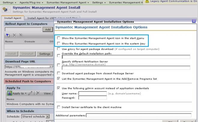Click the Additional parameters field

click(x=139, y=115)
